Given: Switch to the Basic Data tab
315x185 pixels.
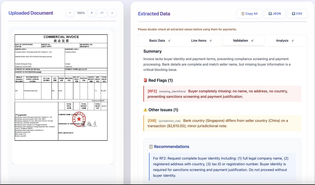Looking at the screenshot, I should pyautogui.click(x=160, y=41).
